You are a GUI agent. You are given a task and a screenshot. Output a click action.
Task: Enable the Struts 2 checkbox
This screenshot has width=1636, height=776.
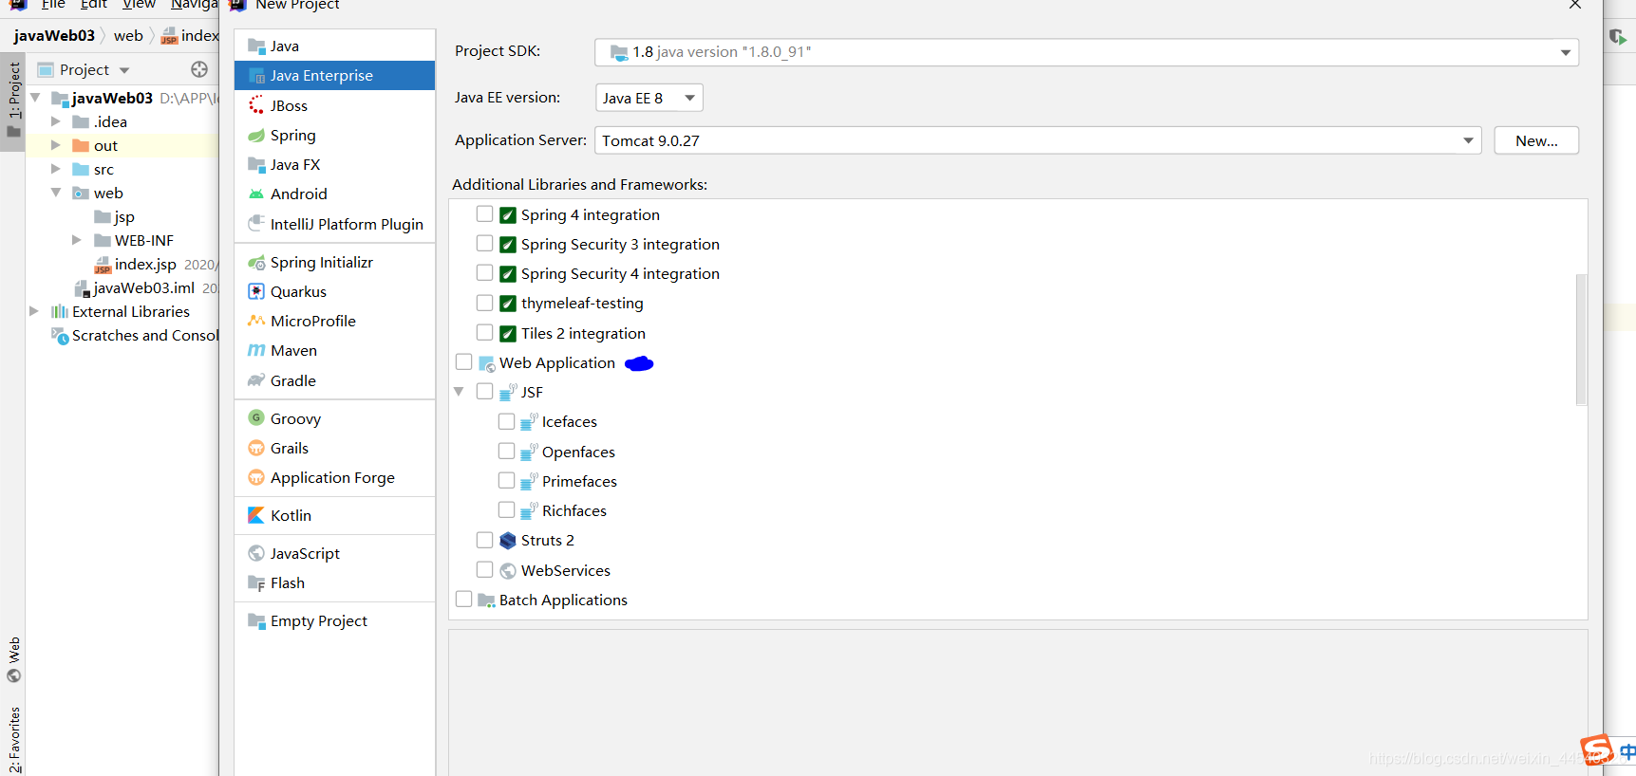484,540
